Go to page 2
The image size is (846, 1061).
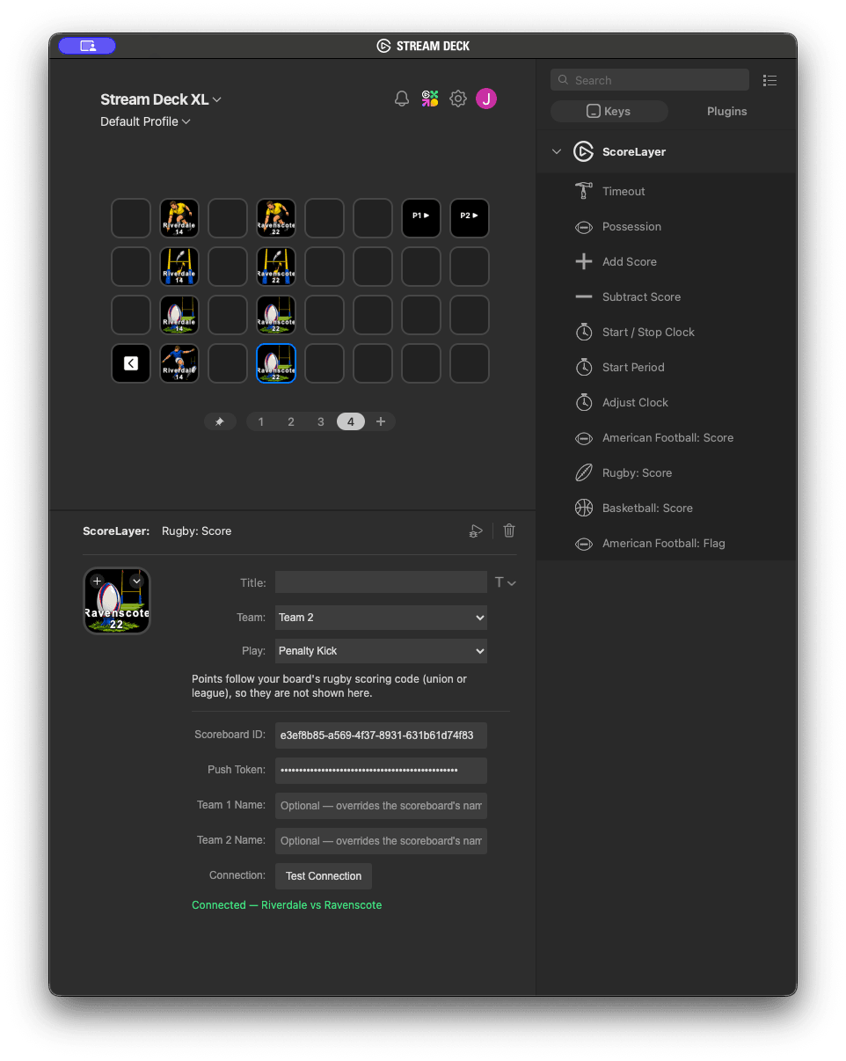point(291,421)
